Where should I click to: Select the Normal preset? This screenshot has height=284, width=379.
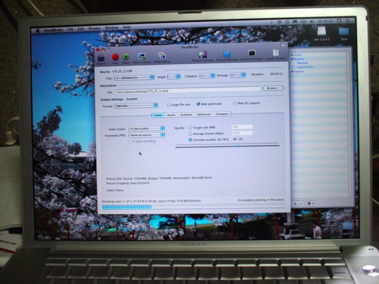click(x=302, y=63)
